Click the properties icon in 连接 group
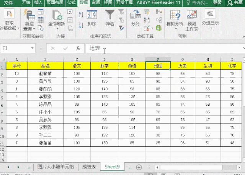 [x=70, y=20]
